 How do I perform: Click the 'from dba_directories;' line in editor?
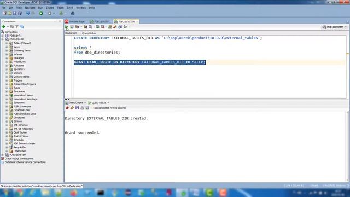(97, 53)
